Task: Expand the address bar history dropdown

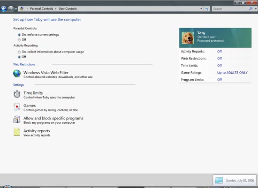Action: click(201, 9)
